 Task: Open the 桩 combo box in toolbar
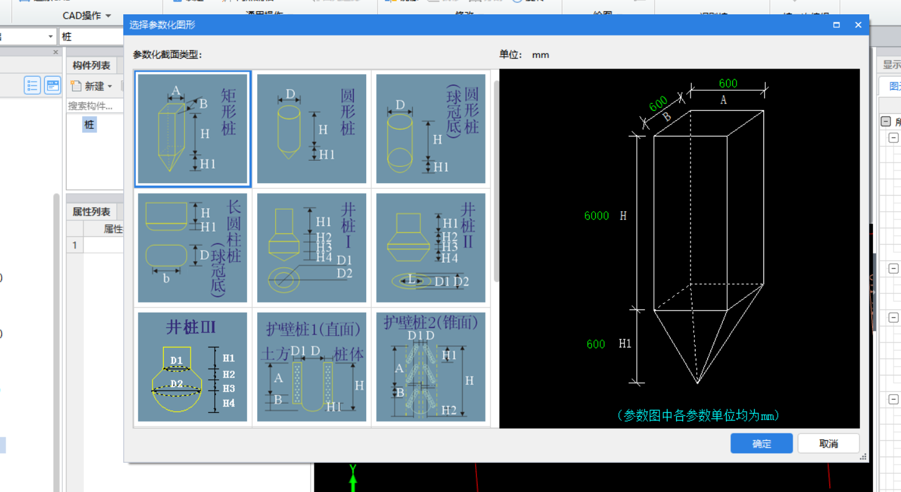(92, 37)
